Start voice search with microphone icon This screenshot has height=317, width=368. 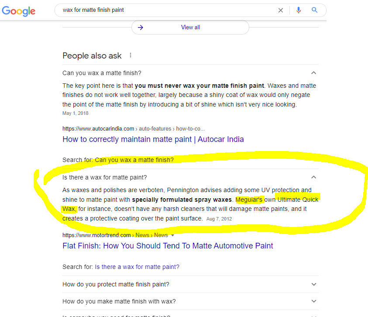298,10
